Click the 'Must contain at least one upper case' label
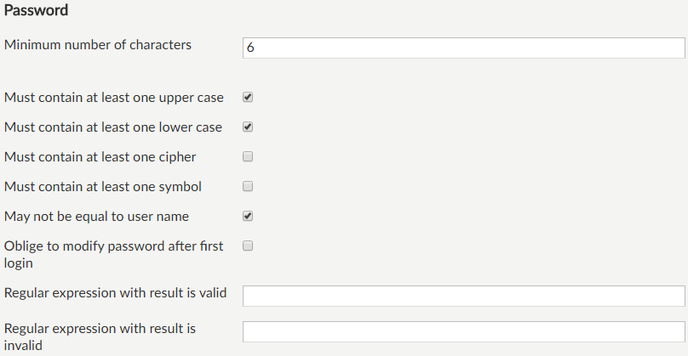Screen dimensions: 688x356 114,98
